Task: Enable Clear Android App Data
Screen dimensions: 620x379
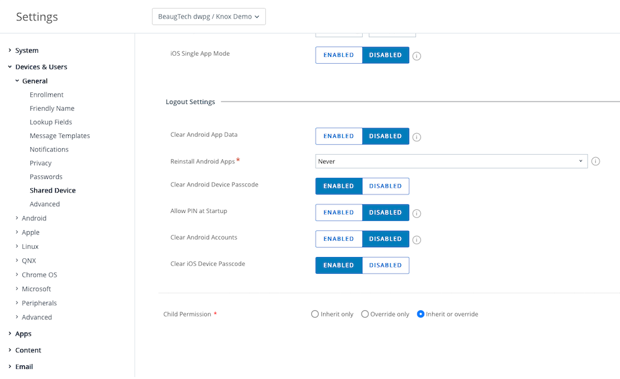Action: (x=339, y=136)
